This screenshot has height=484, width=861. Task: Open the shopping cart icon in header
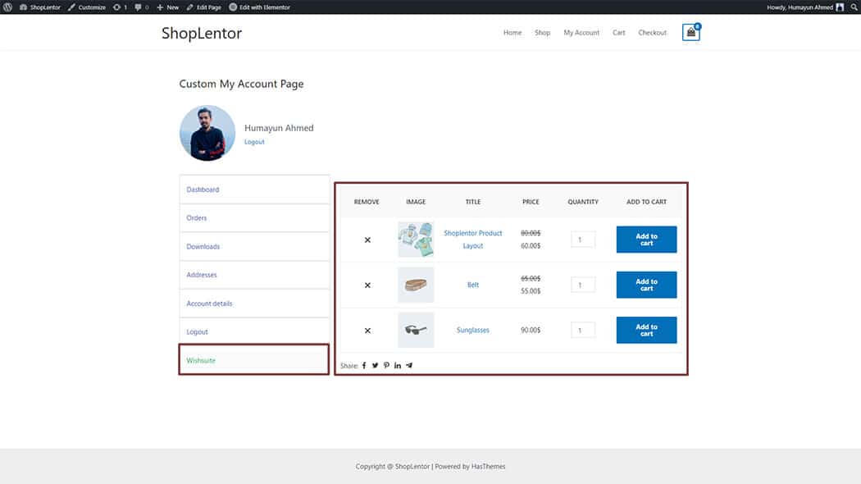[690, 33]
